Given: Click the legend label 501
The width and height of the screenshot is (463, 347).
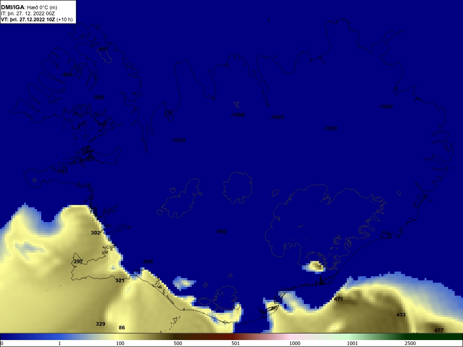Looking at the screenshot, I should click(236, 343).
